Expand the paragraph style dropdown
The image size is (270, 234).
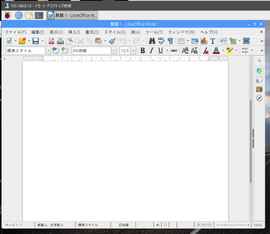coord(49,51)
